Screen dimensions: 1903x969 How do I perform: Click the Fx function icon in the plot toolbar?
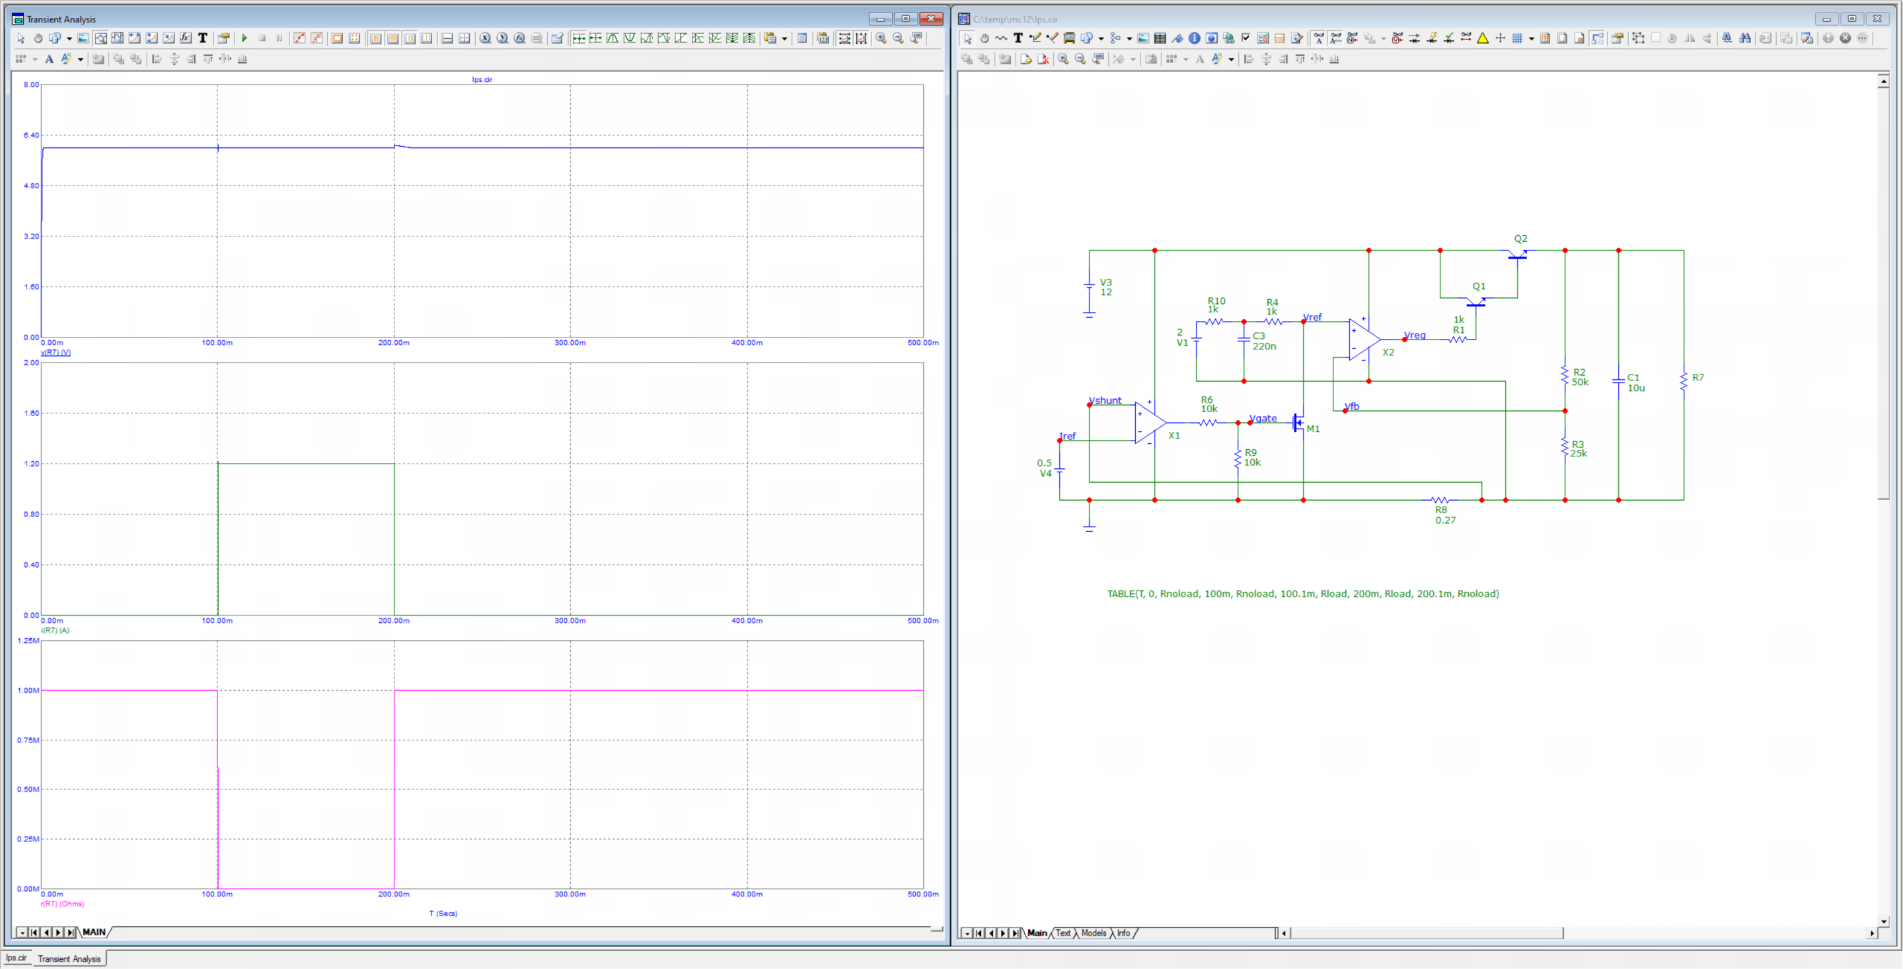click(519, 38)
